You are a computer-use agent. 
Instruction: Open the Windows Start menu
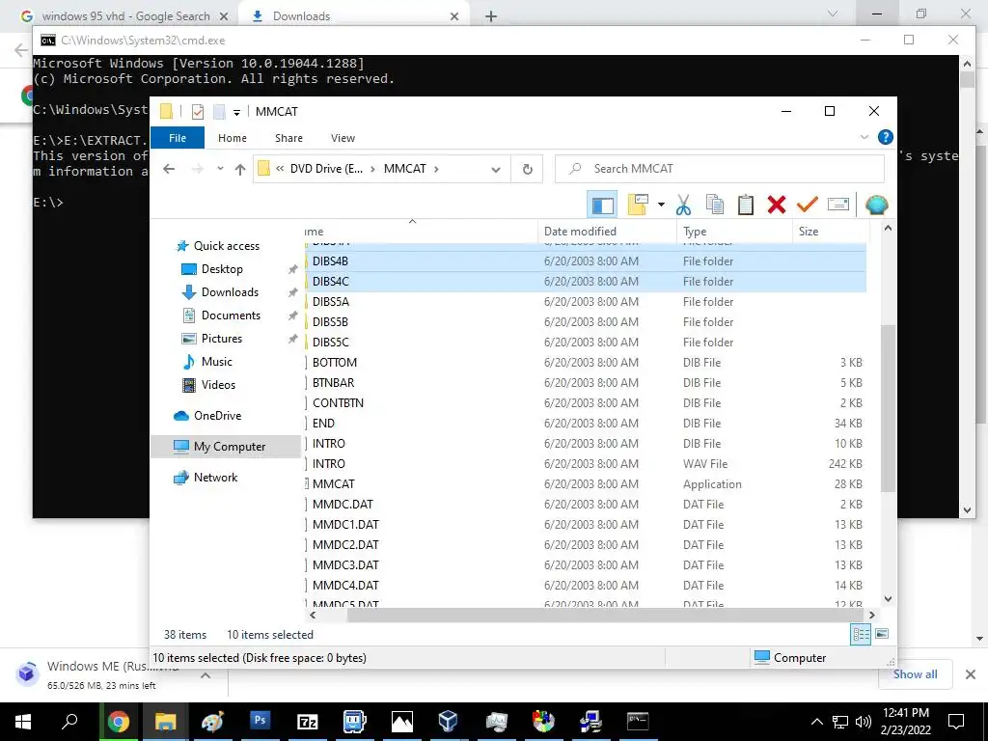coord(23,722)
